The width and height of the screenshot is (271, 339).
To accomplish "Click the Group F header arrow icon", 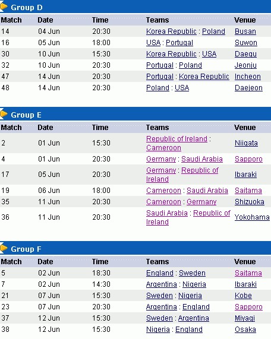I will pyautogui.click(x=4, y=248).
